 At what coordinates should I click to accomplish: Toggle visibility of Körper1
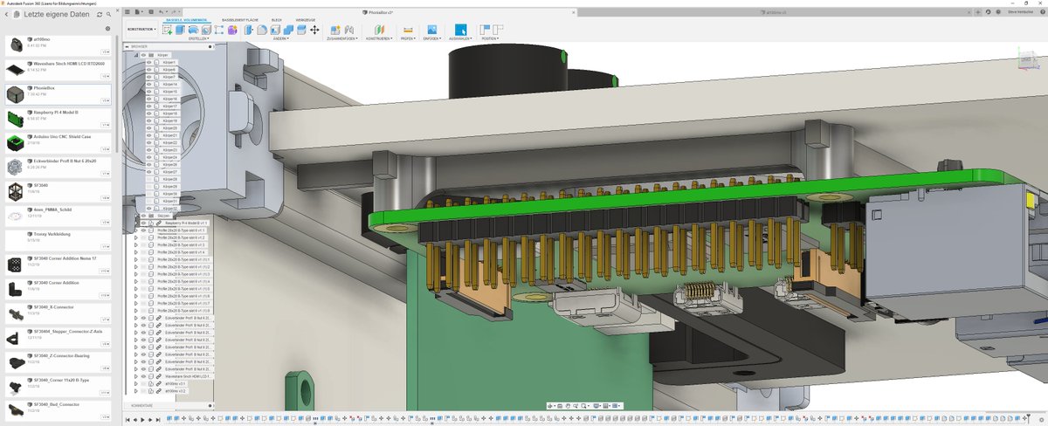click(148, 63)
